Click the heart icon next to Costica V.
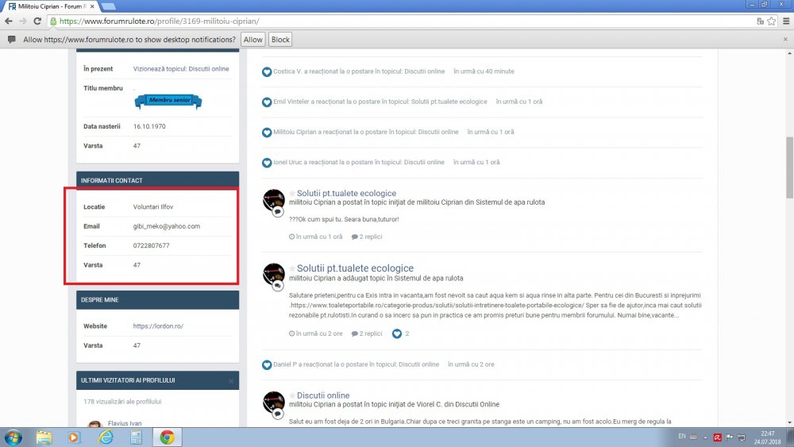 267,71
